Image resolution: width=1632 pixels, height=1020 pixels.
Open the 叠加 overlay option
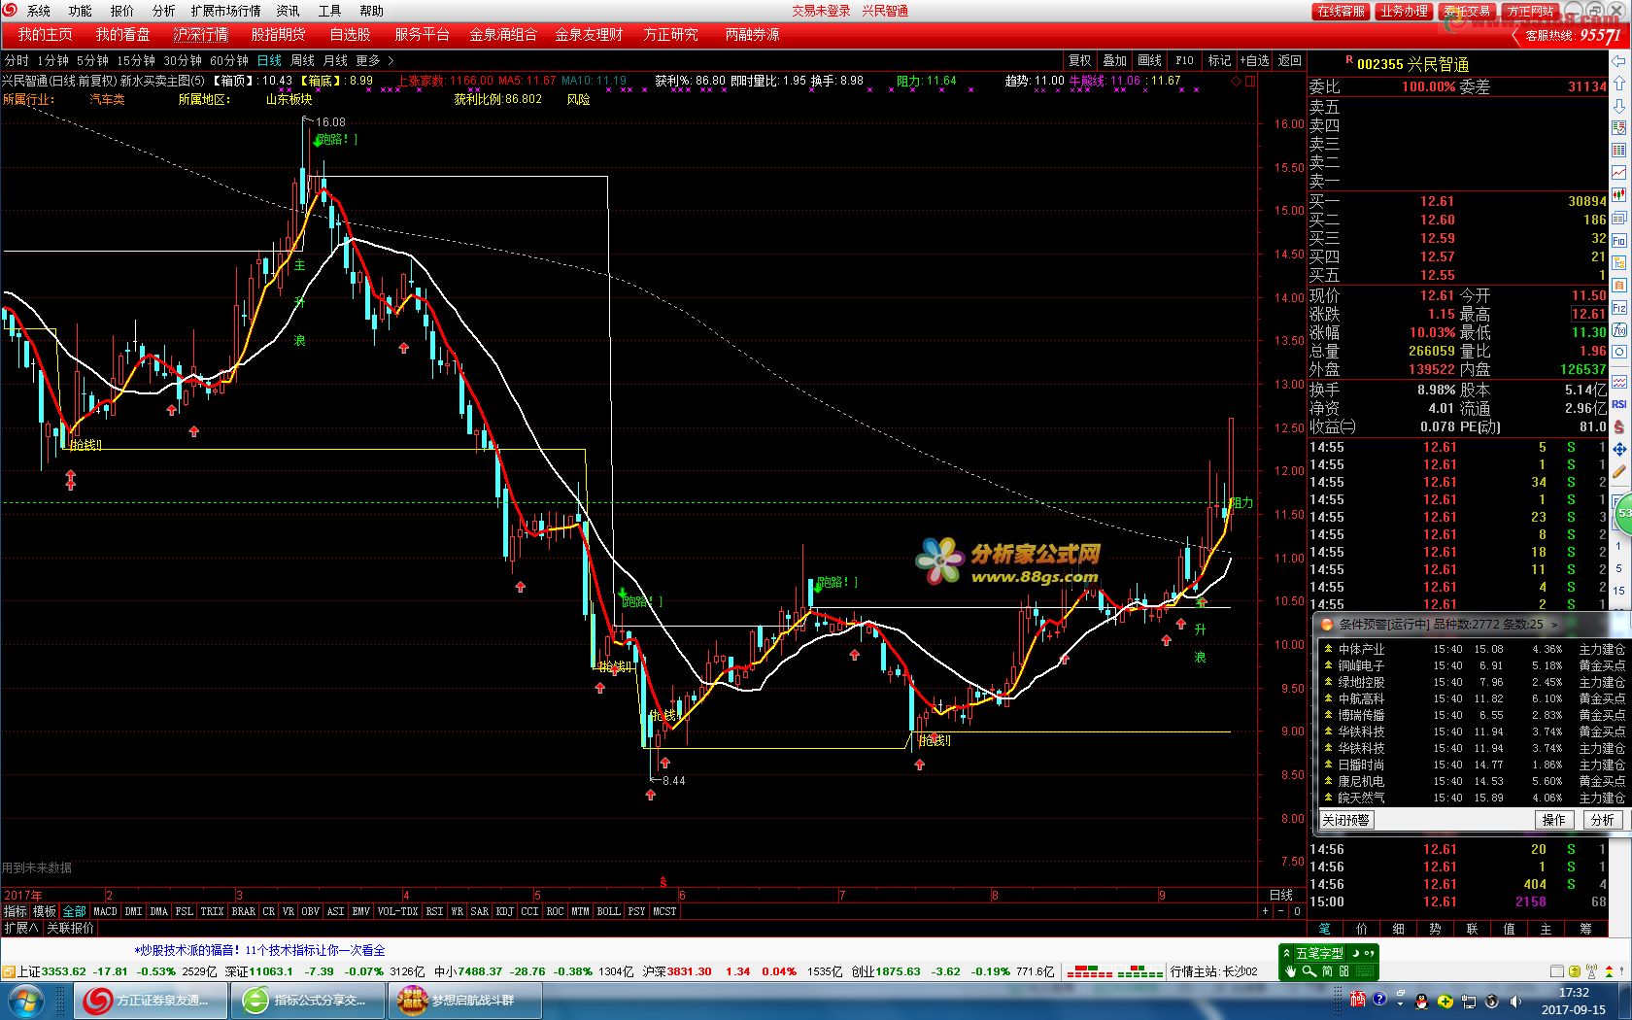[1114, 60]
